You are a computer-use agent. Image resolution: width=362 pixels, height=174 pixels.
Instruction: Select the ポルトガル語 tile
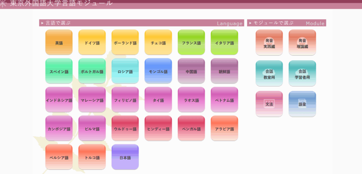(x=92, y=71)
